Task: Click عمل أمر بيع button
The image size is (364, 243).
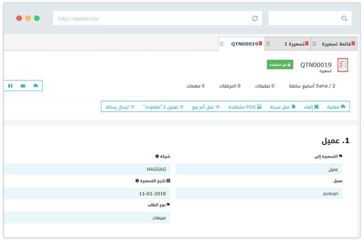Action: click(206, 107)
